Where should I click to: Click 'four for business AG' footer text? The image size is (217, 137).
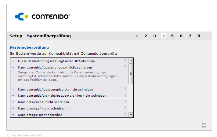click(26, 135)
